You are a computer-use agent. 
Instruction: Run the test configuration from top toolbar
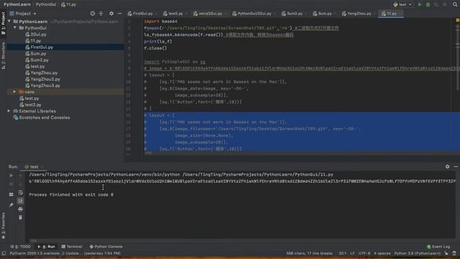[x=420, y=4]
